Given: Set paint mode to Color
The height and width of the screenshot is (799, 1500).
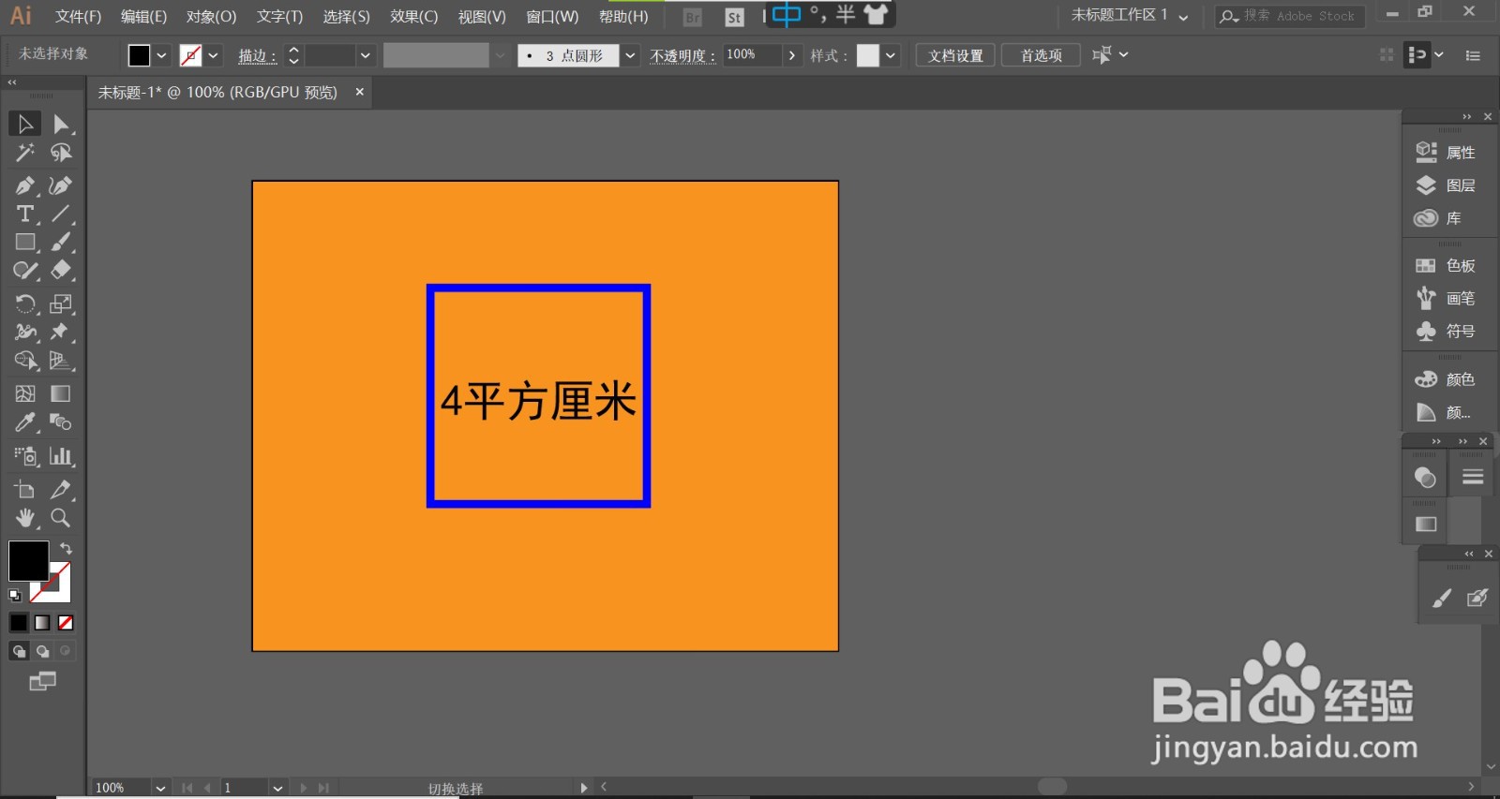Looking at the screenshot, I should click(19, 623).
